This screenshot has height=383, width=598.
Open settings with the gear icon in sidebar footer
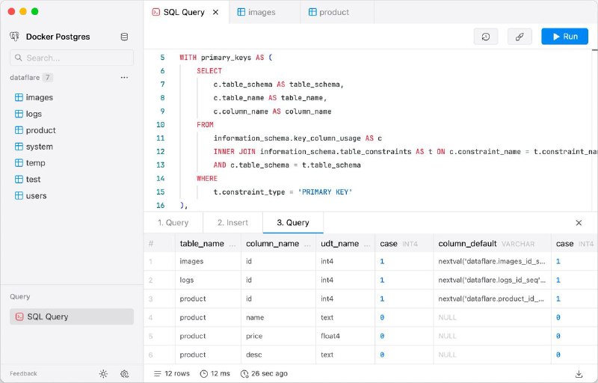tap(125, 373)
